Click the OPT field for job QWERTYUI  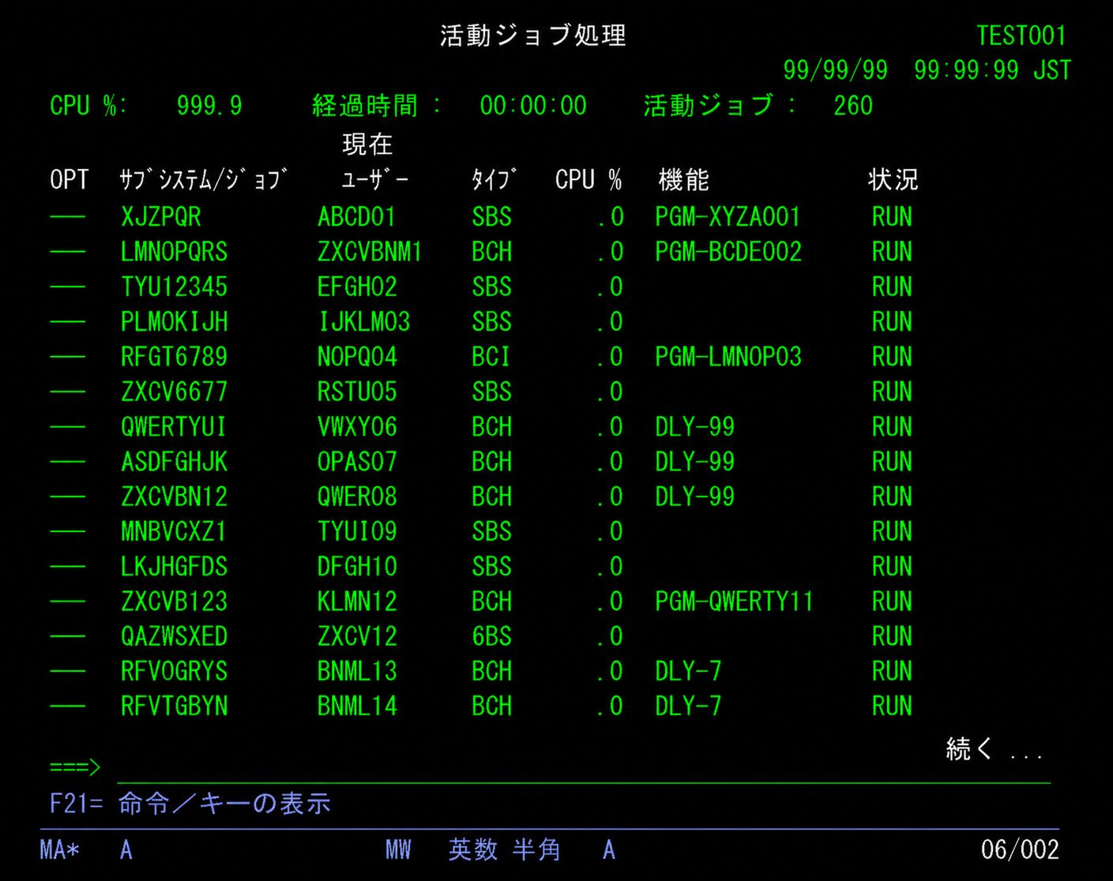(x=68, y=427)
